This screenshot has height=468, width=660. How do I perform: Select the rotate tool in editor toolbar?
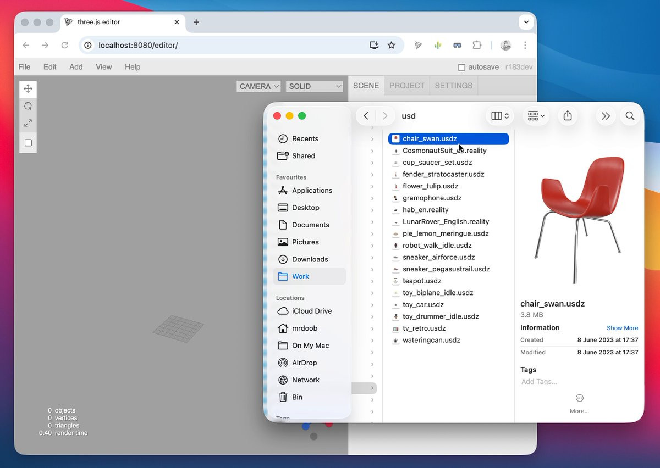coord(28,106)
